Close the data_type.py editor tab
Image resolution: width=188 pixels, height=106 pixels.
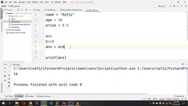click(99, 10)
